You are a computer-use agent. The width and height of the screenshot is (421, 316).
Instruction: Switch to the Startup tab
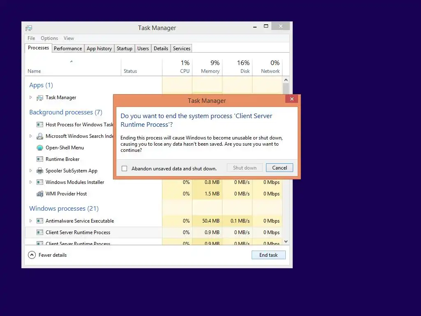124,49
